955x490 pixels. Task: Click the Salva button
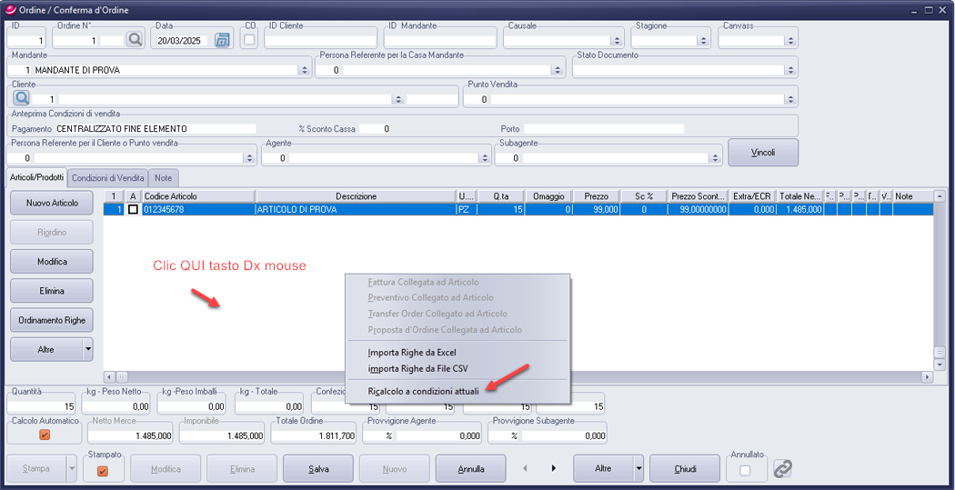pos(318,469)
